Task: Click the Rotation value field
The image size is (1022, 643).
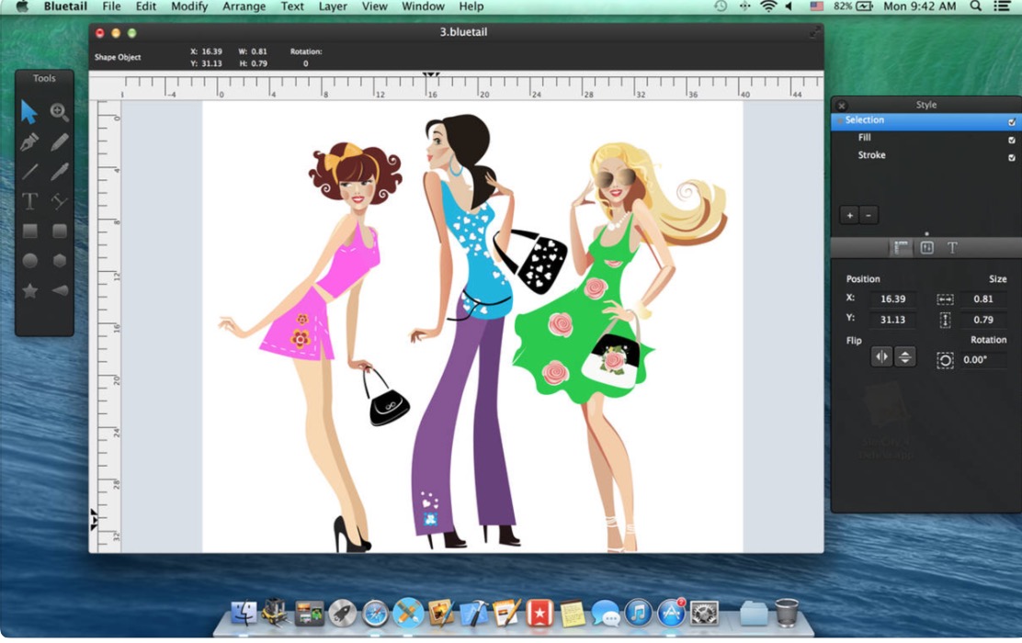Action: [x=983, y=360]
